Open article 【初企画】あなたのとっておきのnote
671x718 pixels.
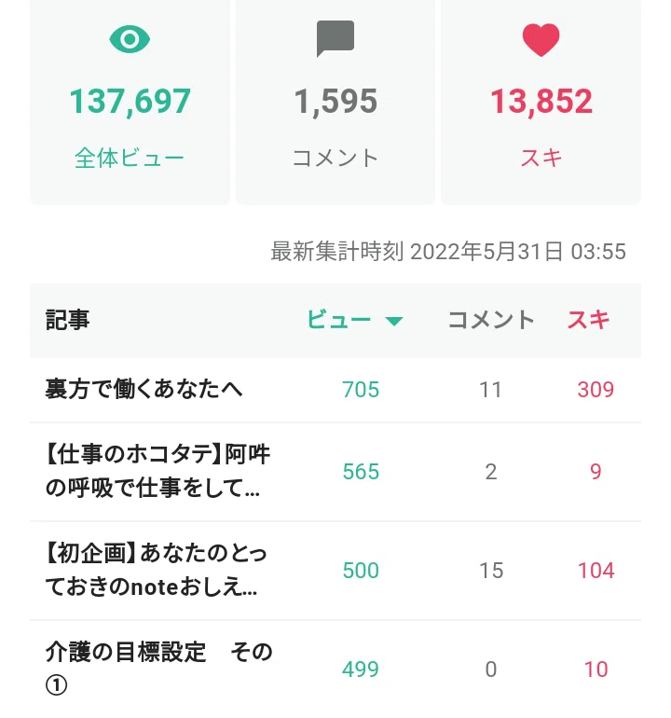coord(156,570)
